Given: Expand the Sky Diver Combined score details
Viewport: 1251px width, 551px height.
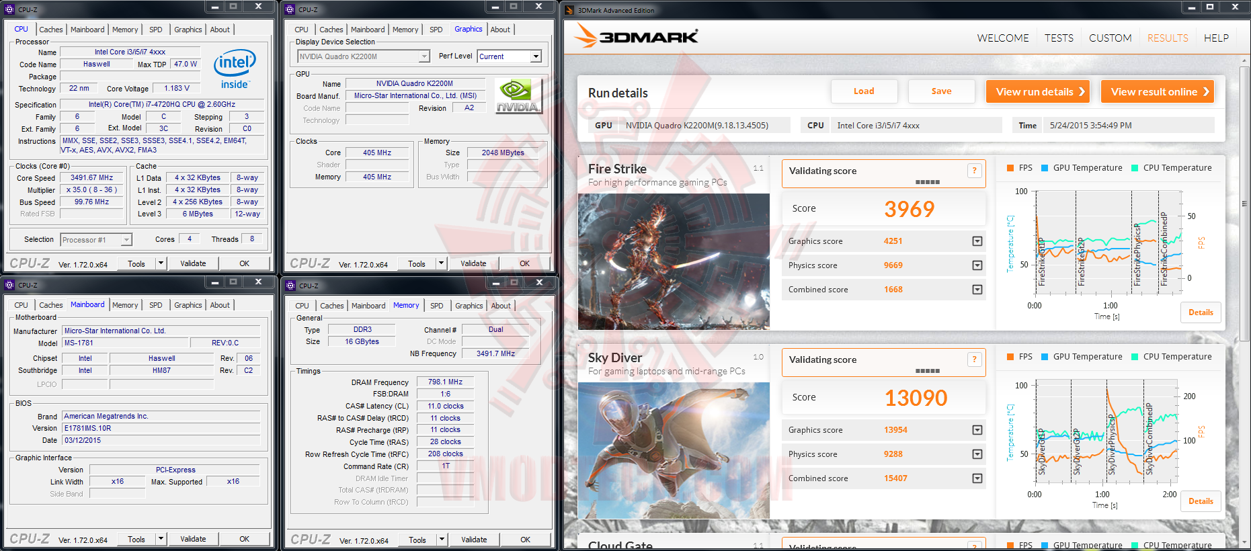Looking at the screenshot, I should click(x=977, y=478).
